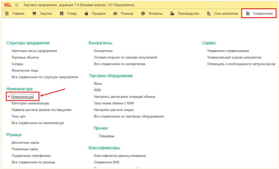Open the ККМ directory
The height and width of the screenshot is (169, 279).
point(97,90)
